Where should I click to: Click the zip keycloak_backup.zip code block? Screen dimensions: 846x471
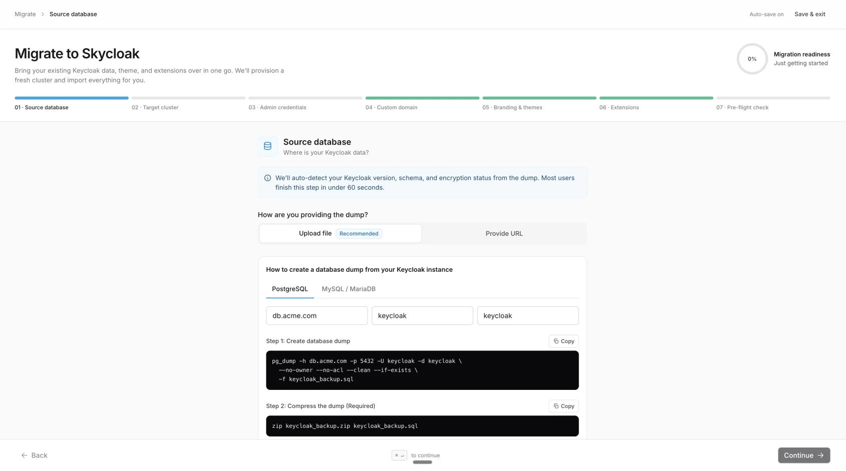[422, 426]
